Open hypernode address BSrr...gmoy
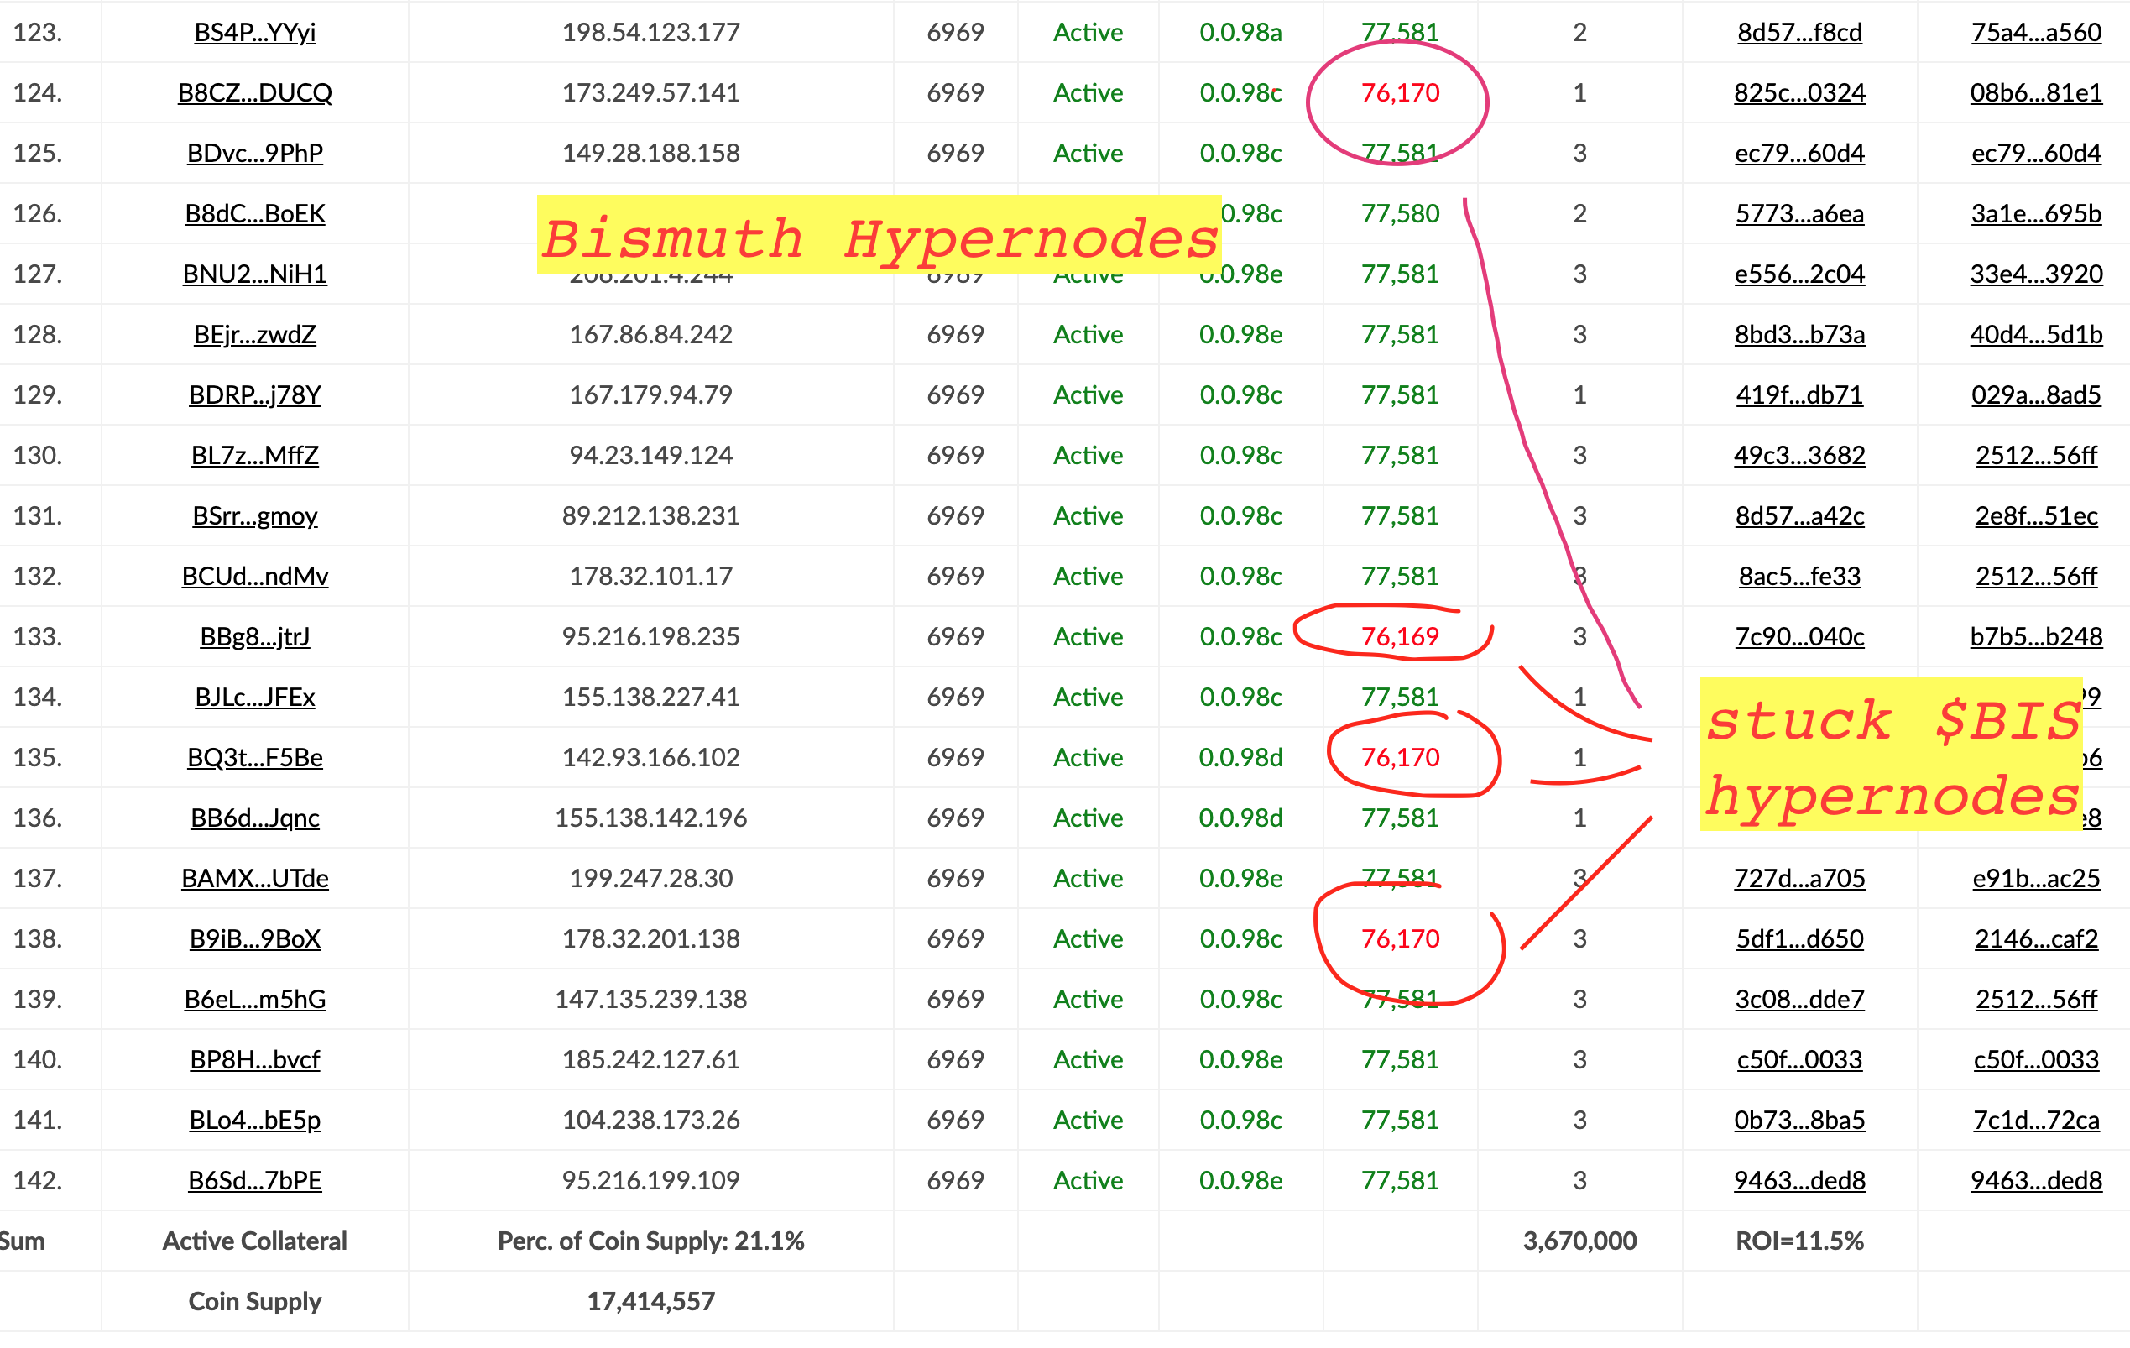The width and height of the screenshot is (2130, 1348). (255, 515)
